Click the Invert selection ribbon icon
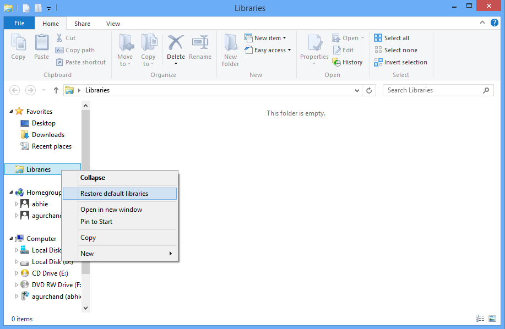The width and height of the screenshot is (505, 329). [x=378, y=62]
